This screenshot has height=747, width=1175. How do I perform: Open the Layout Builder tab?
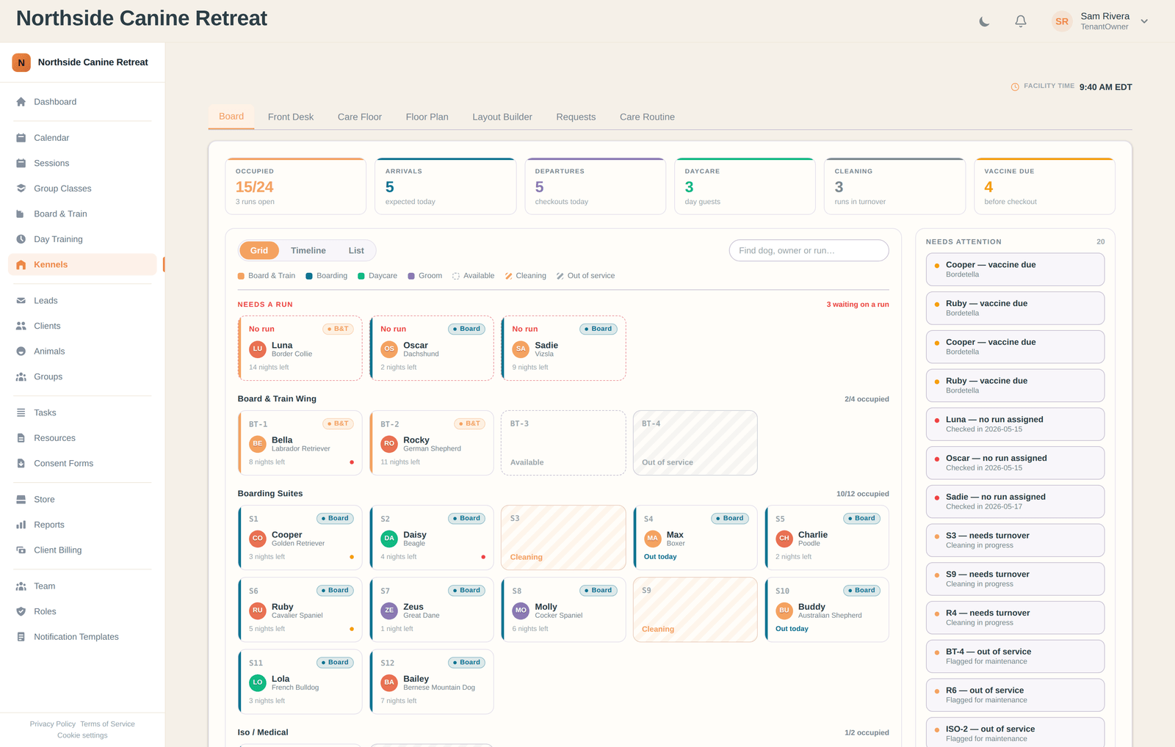tap(502, 117)
